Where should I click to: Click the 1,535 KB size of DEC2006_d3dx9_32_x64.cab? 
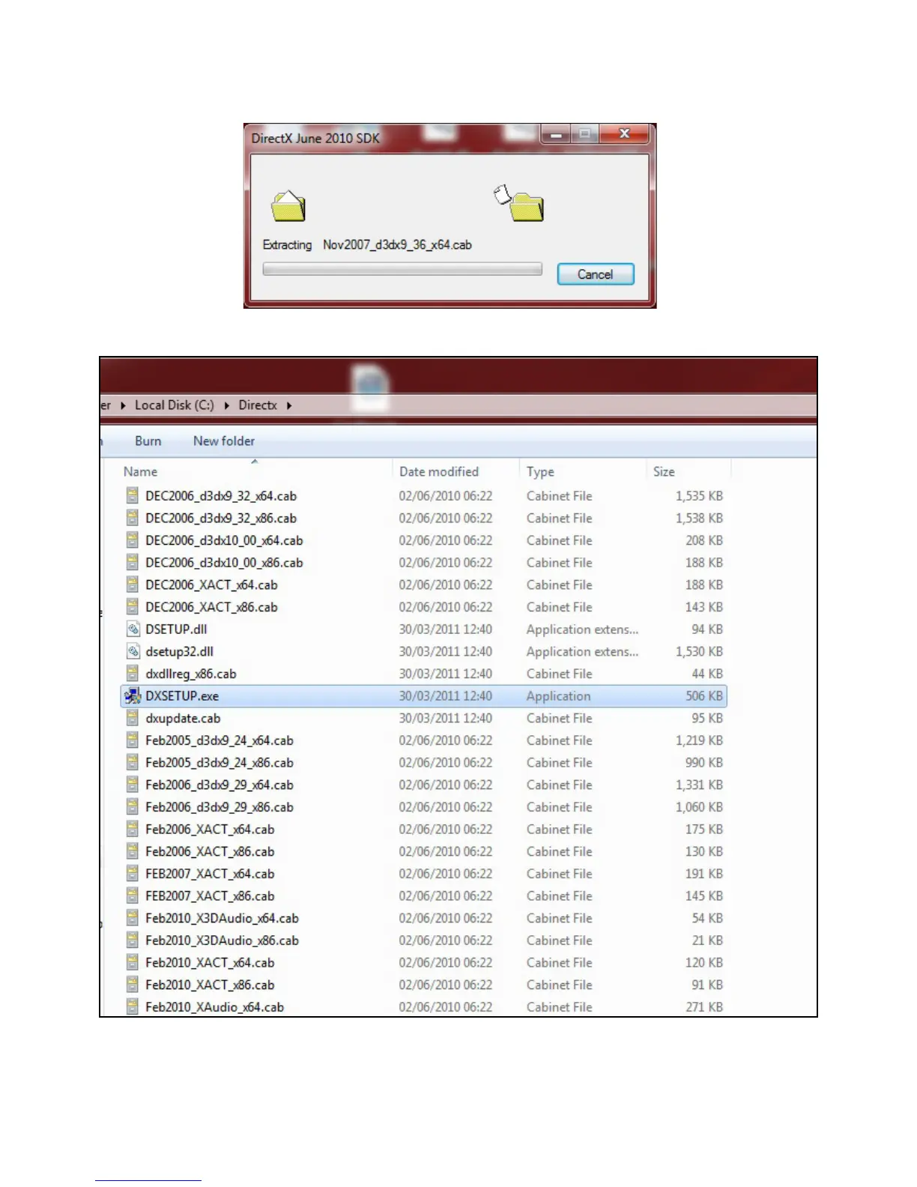[x=699, y=496]
